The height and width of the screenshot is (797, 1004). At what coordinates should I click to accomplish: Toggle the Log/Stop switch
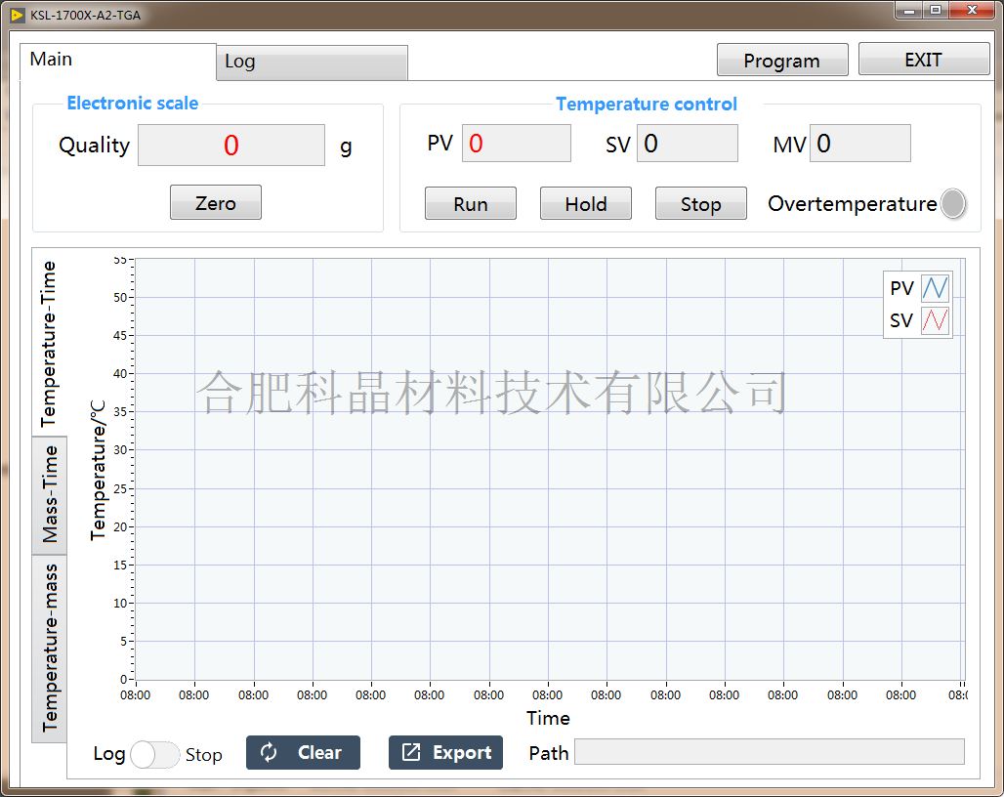(155, 754)
